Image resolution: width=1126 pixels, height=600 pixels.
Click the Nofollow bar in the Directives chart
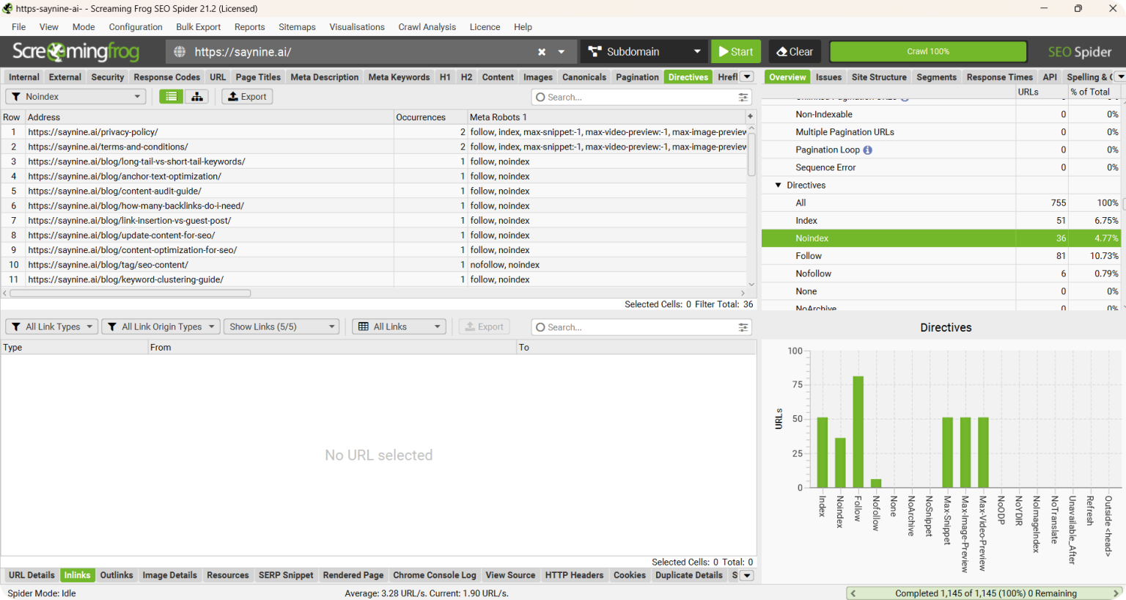click(x=876, y=483)
